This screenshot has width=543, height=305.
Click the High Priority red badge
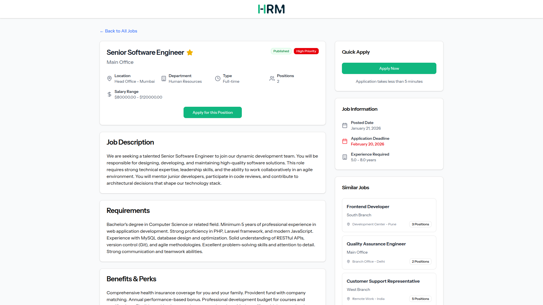306,51
